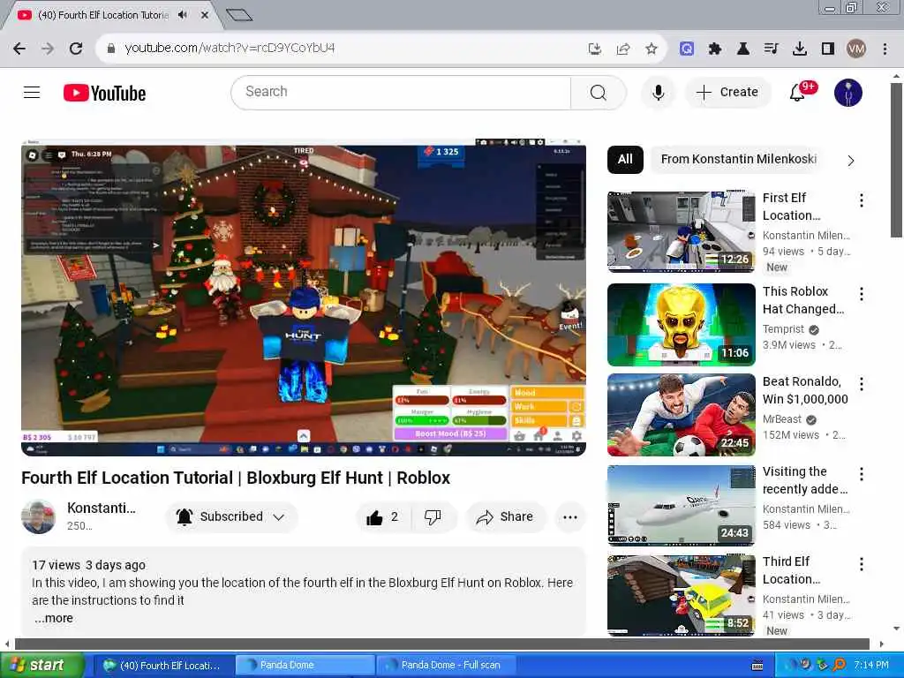Open options menu for First Elf Location video
Screen dimensions: 904x678
click(x=862, y=200)
